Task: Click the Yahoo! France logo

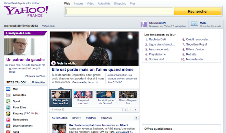Action: 26,12
